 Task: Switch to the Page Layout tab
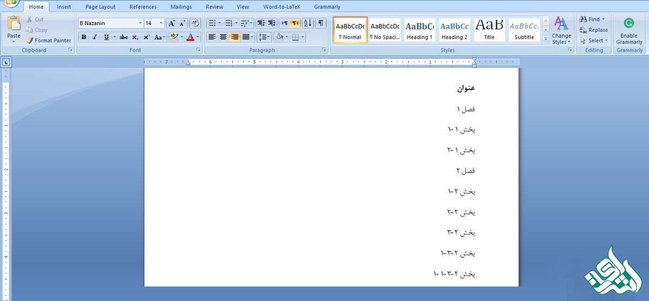point(100,7)
